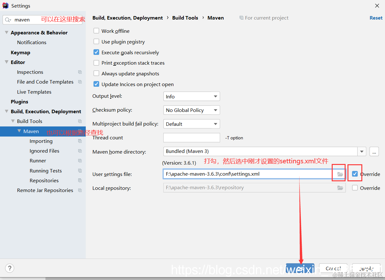The height and width of the screenshot is (280, 385).
Task: Click the project-level icon next to Inspections
Action: [80, 72]
